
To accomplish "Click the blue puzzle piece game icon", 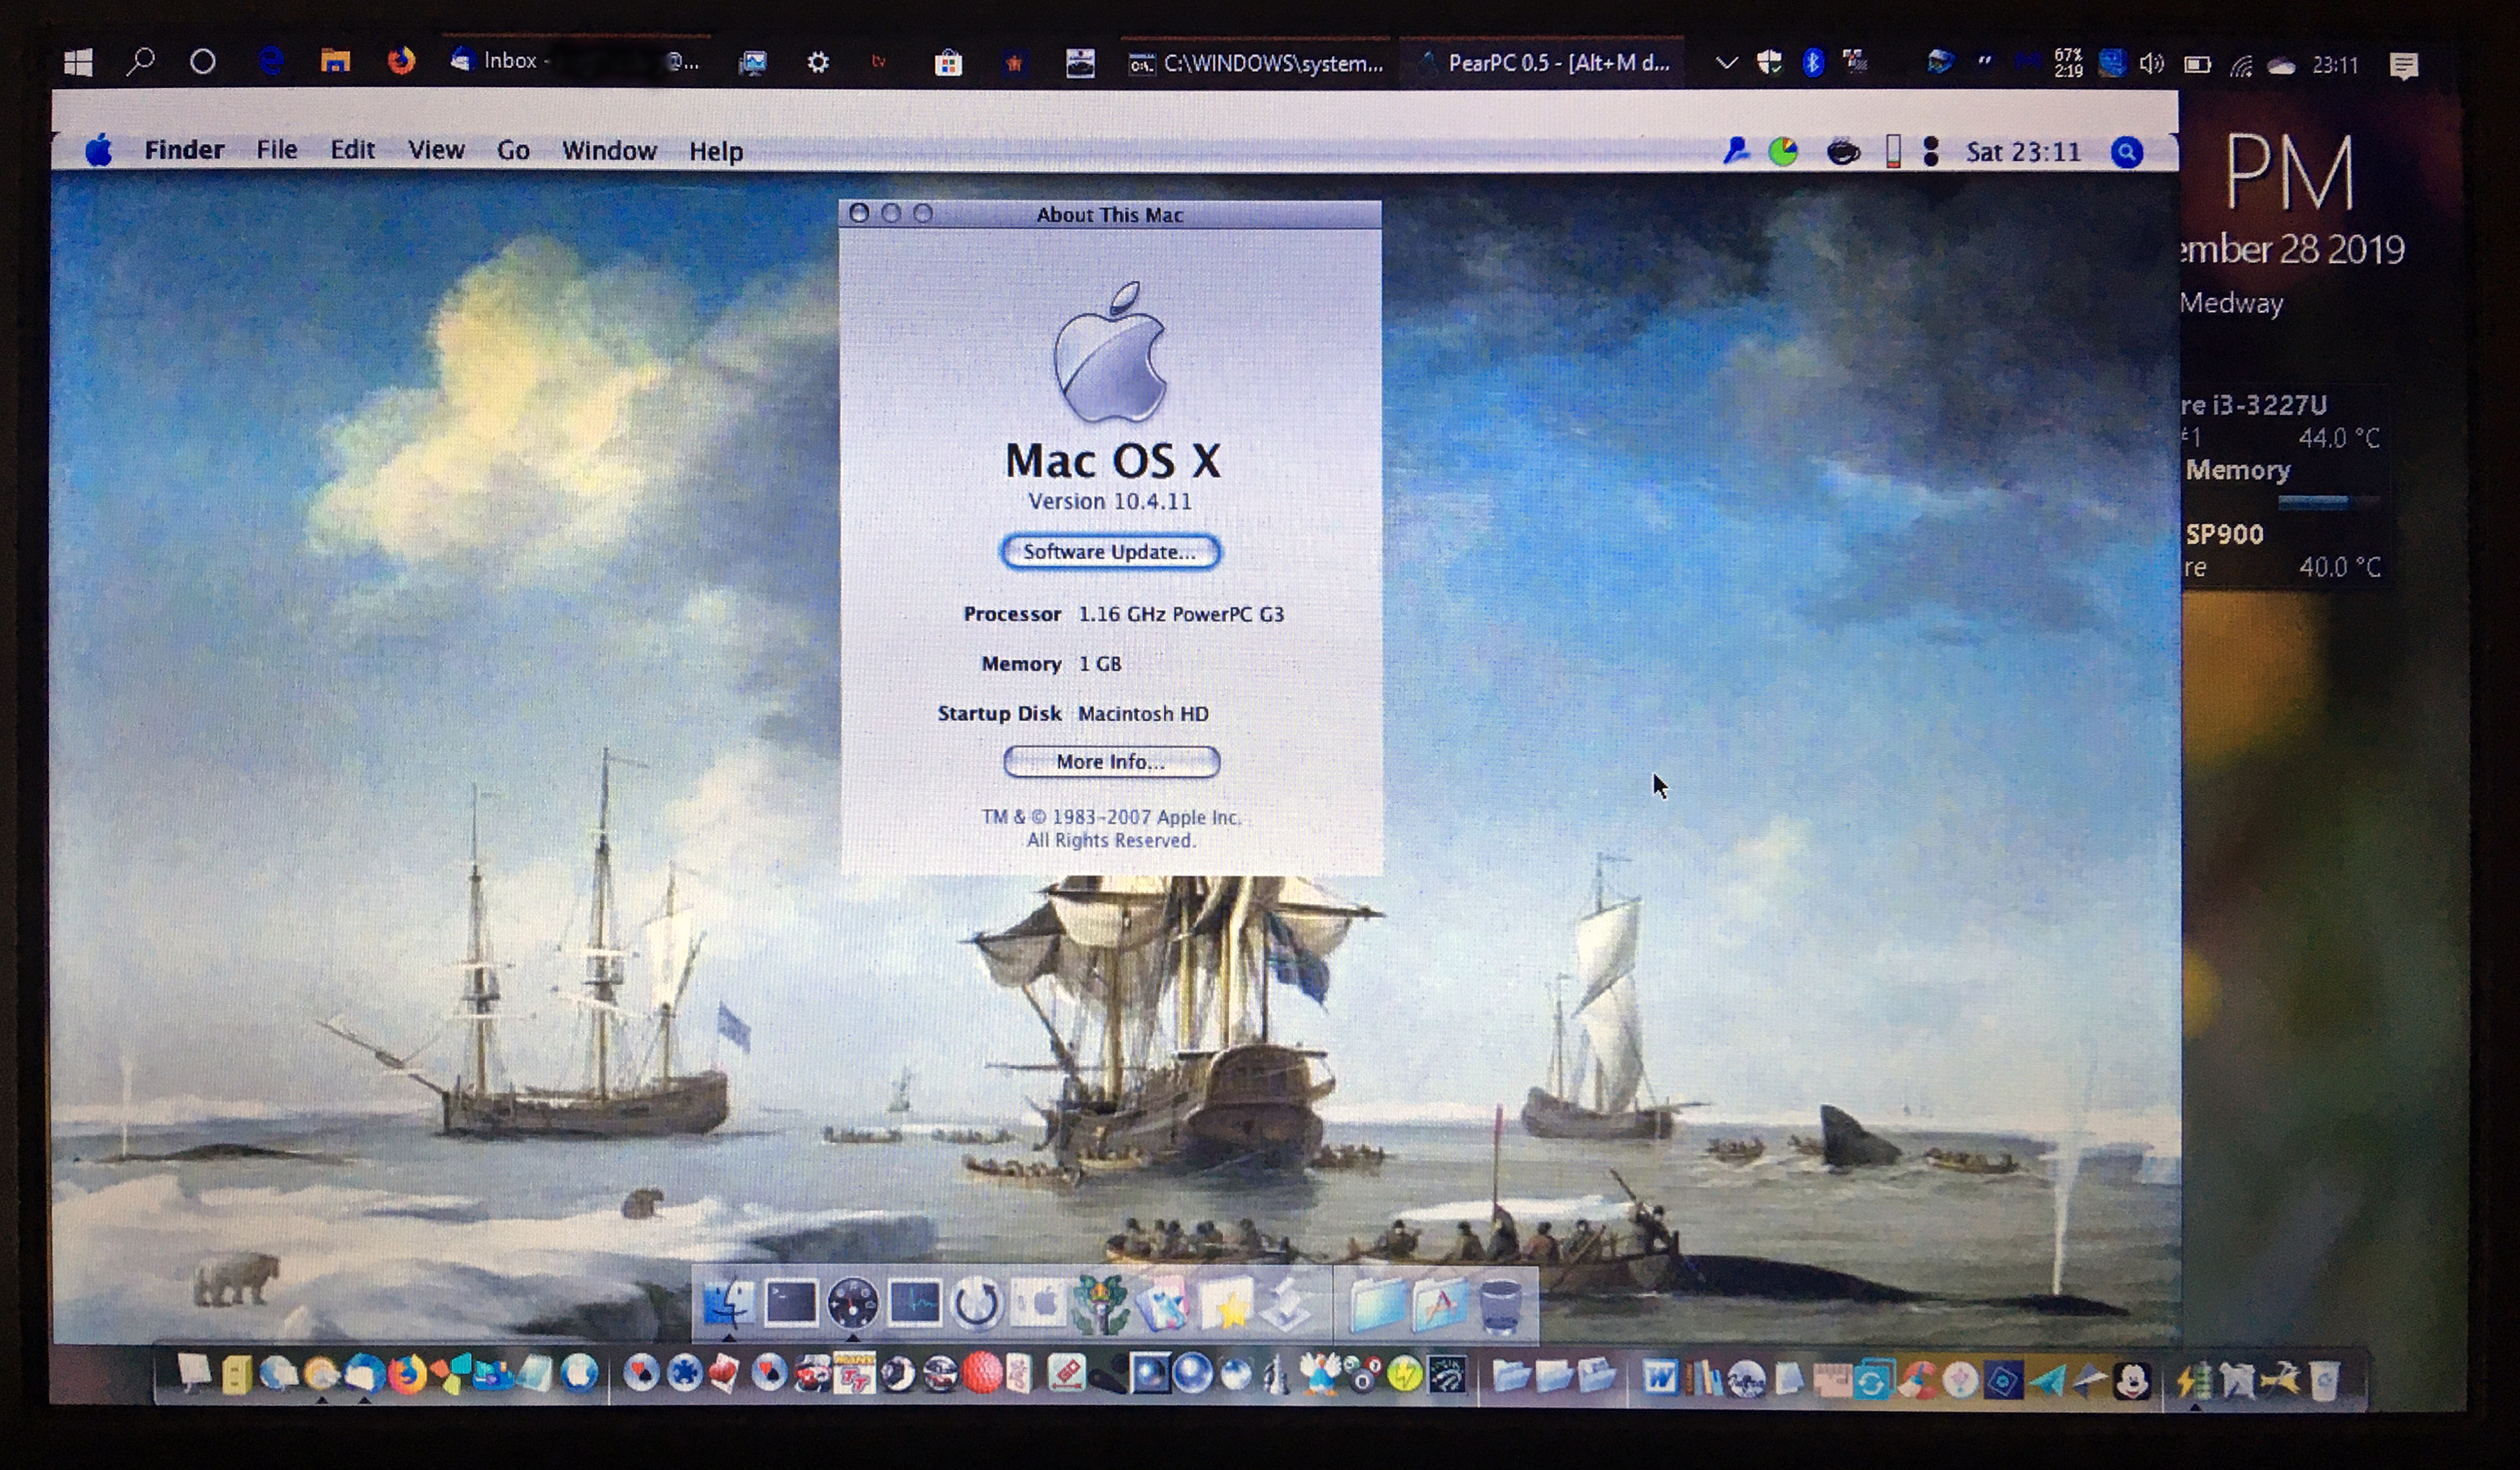I will click(x=684, y=1373).
